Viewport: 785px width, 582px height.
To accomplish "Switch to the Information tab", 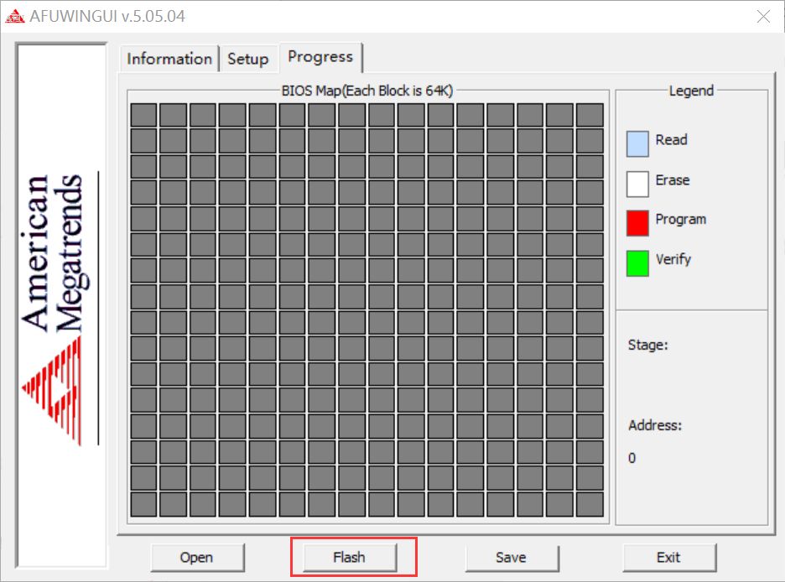I will (x=169, y=59).
